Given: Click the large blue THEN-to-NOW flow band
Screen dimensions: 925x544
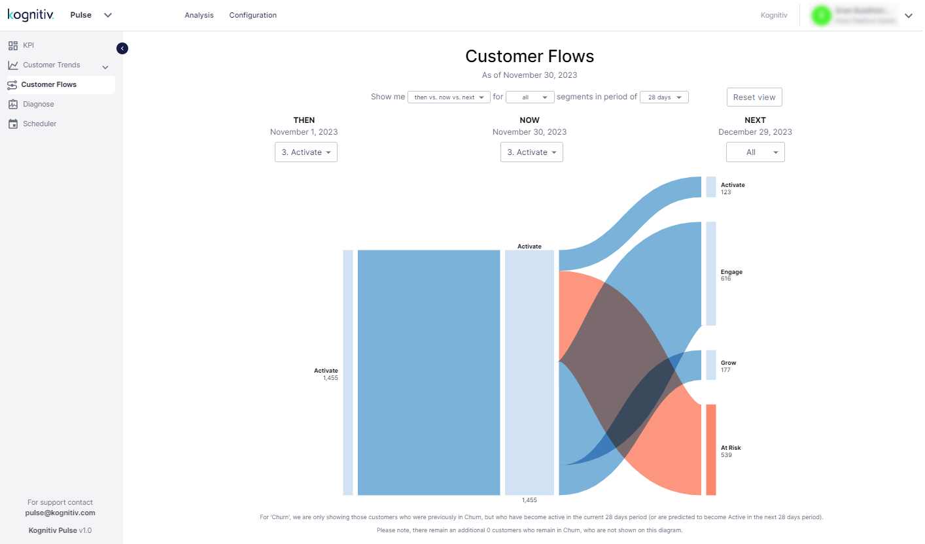Looking at the screenshot, I should (428, 373).
